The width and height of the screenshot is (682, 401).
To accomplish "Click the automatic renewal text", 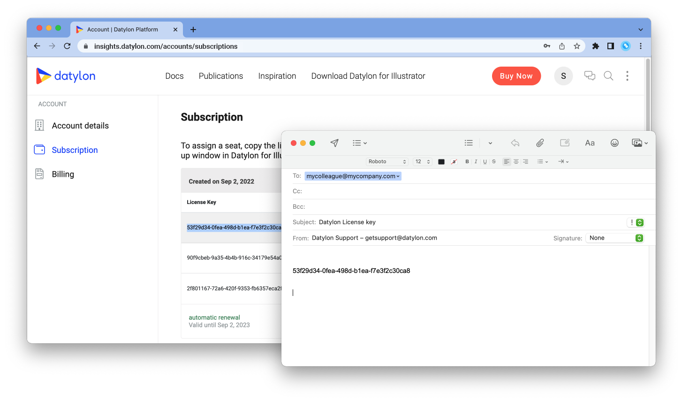I will point(214,318).
